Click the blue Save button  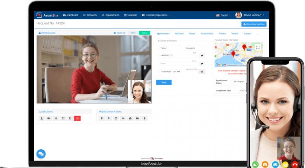pyautogui.click(x=164, y=82)
